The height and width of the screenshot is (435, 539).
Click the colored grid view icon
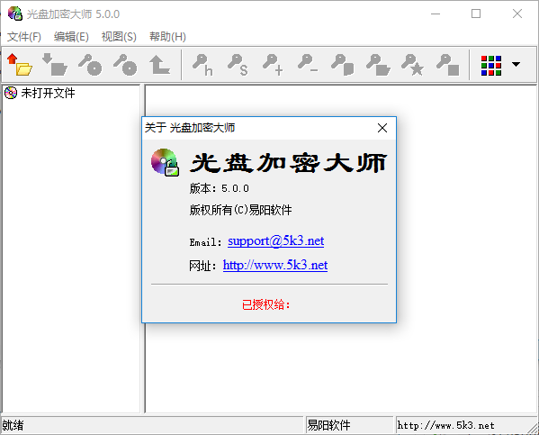coord(491,66)
